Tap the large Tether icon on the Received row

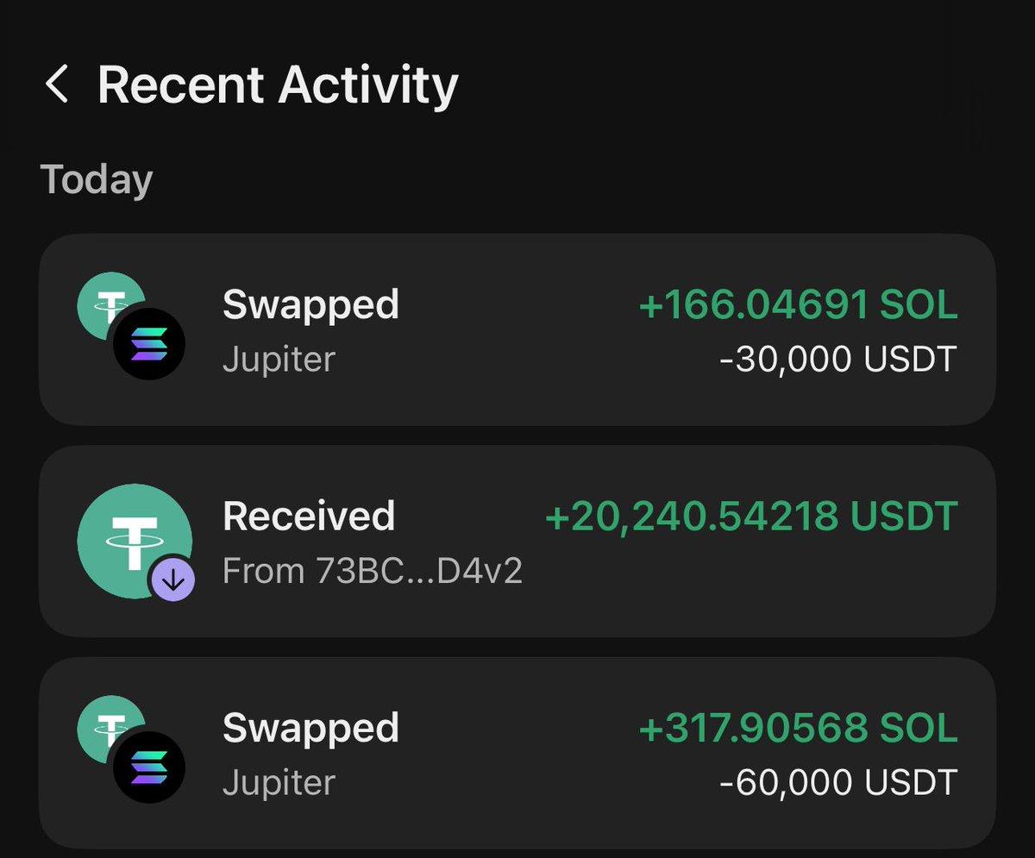coord(135,539)
